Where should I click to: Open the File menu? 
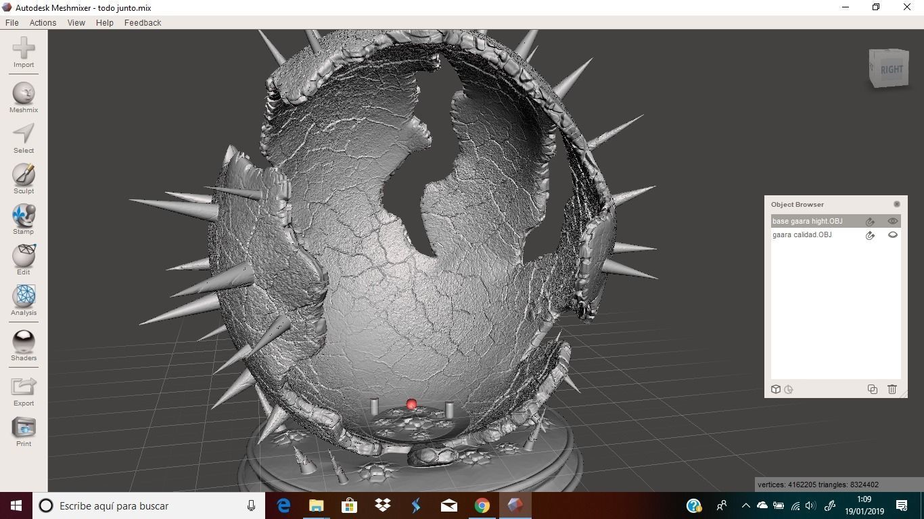tap(11, 22)
